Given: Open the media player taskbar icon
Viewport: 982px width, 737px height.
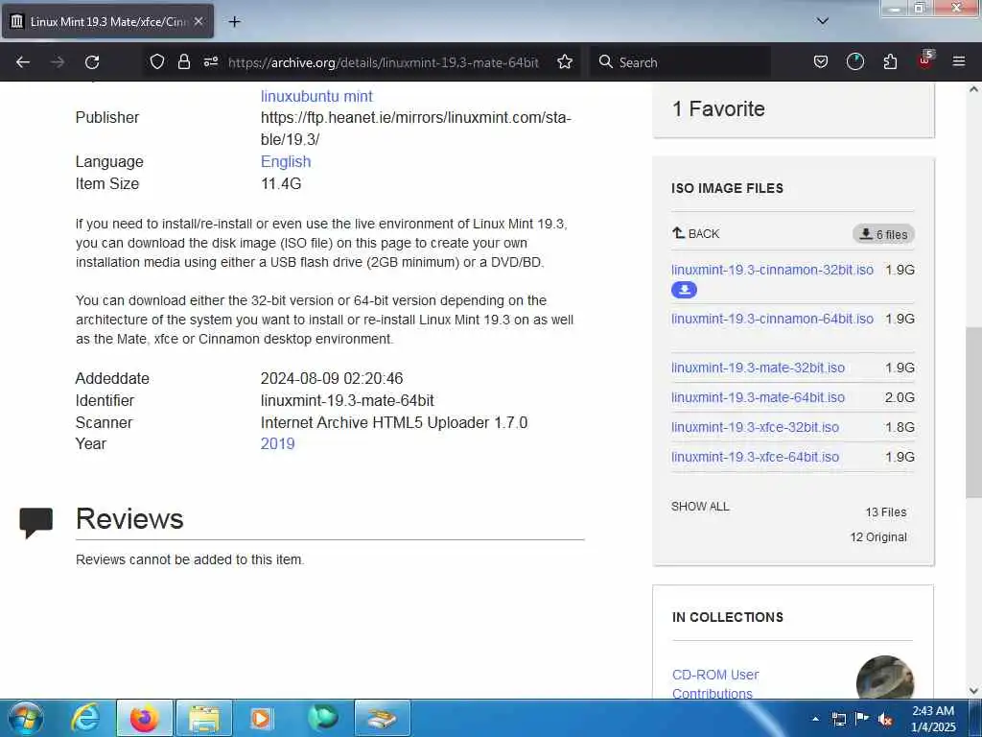Looking at the screenshot, I should pyautogui.click(x=262, y=718).
